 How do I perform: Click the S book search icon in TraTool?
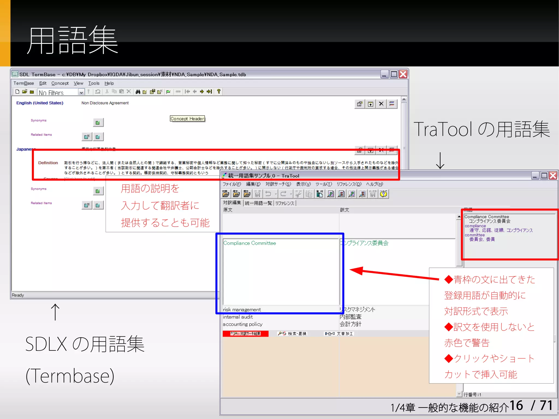tap(362, 194)
